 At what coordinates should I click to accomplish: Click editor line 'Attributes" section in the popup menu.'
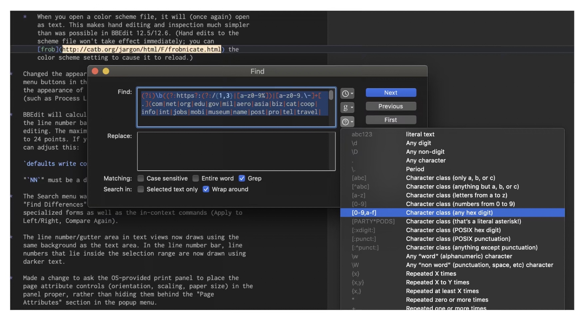tap(90, 303)
